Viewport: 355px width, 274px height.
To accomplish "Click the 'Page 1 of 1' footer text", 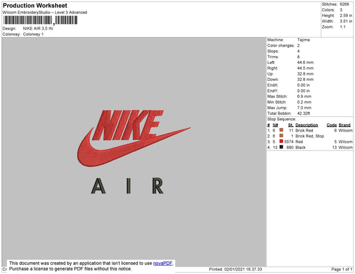I will [341, 269].
